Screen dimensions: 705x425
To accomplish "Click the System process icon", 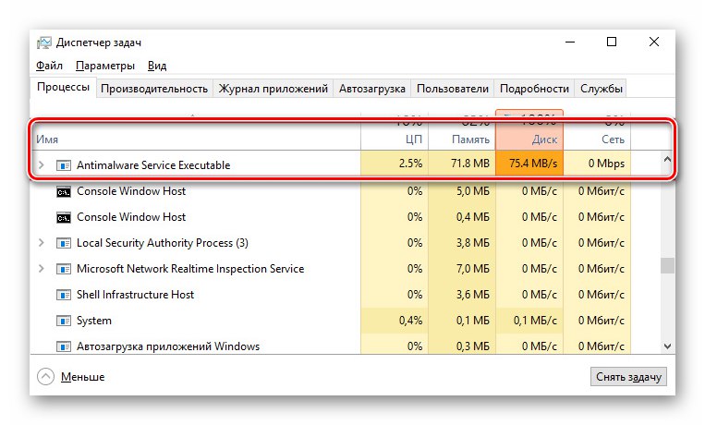I will click(64, 321).
